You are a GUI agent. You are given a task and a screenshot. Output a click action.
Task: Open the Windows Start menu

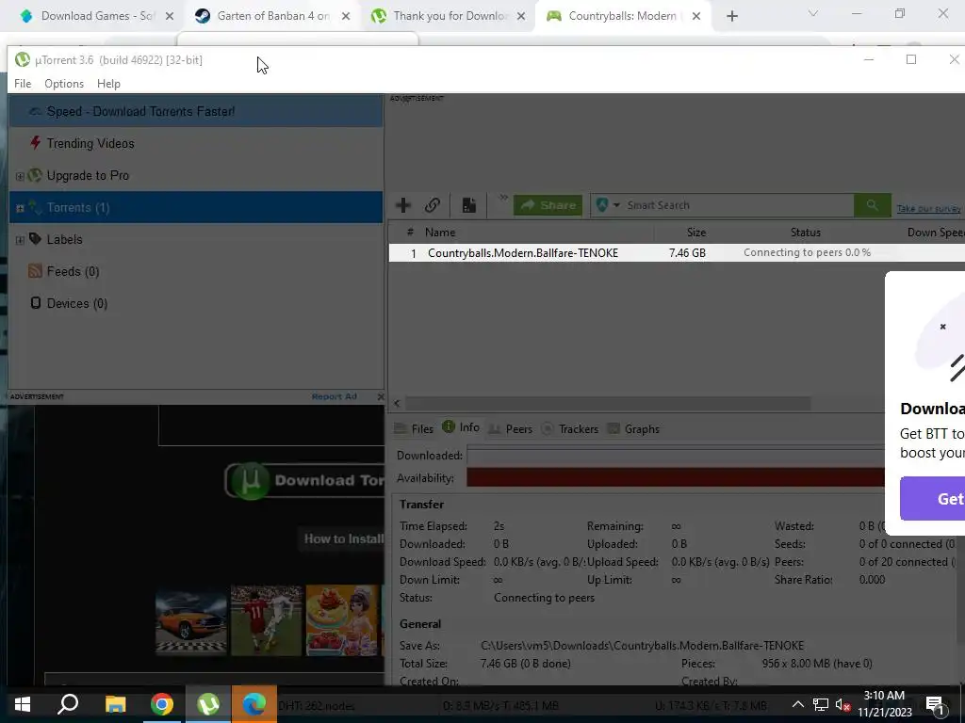pyautogui.click(x=23, y=704)
